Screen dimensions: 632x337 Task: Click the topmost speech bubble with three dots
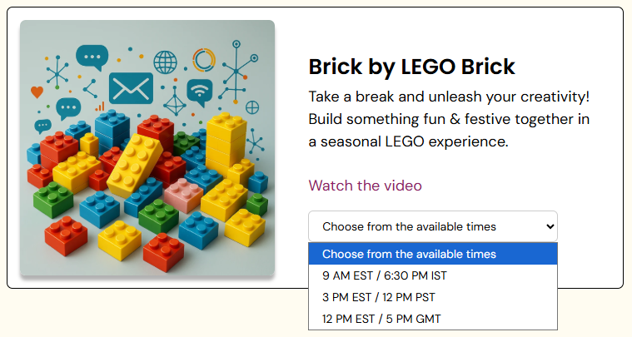point(92,57)
